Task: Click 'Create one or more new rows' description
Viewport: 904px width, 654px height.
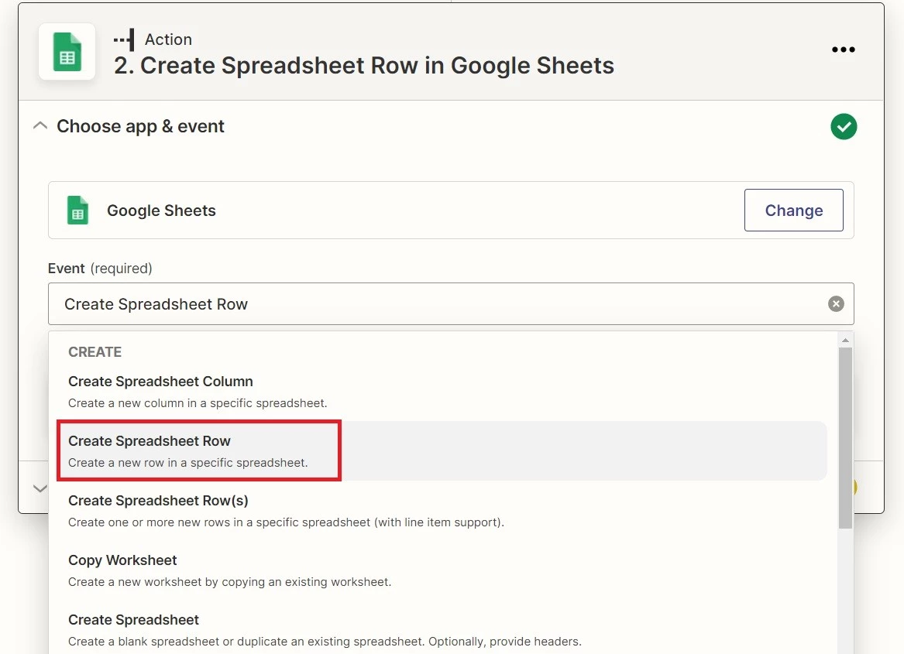Action: point(286,522)
